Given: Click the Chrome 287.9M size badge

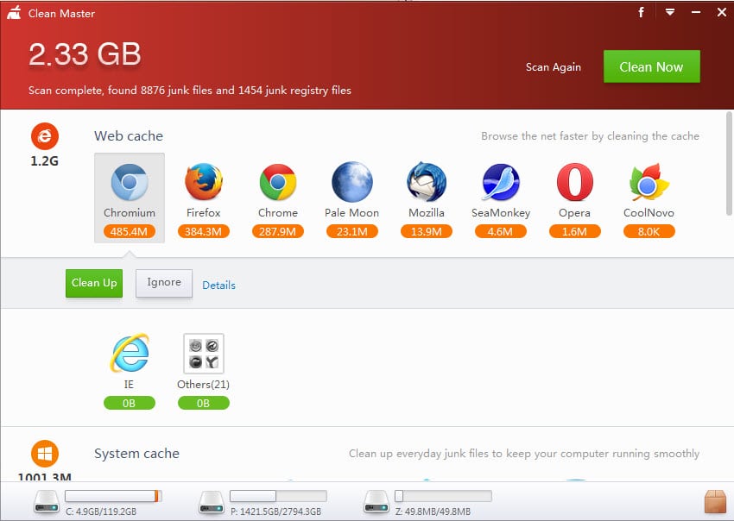Looking at the screenshot, I should 277,231.
